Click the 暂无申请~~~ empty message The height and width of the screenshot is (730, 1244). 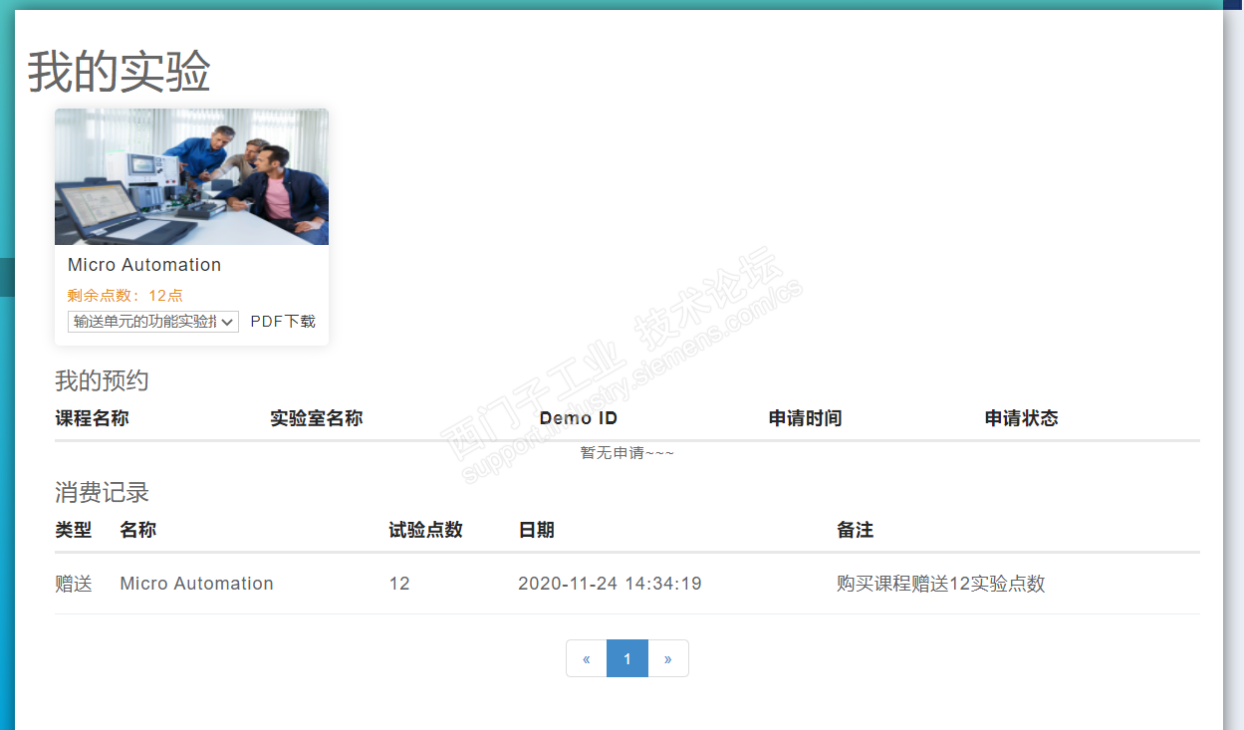[627, 452]
